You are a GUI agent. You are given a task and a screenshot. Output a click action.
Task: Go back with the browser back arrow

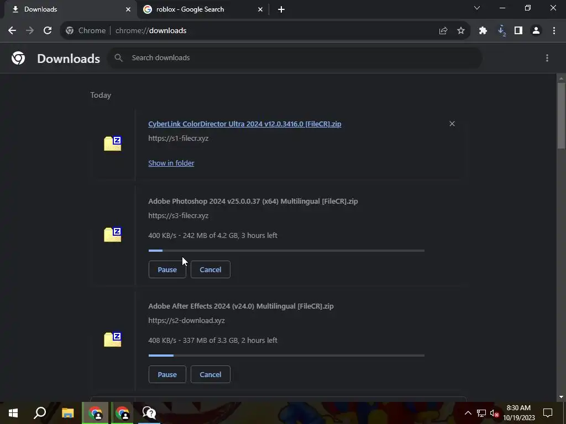[12, 31]
